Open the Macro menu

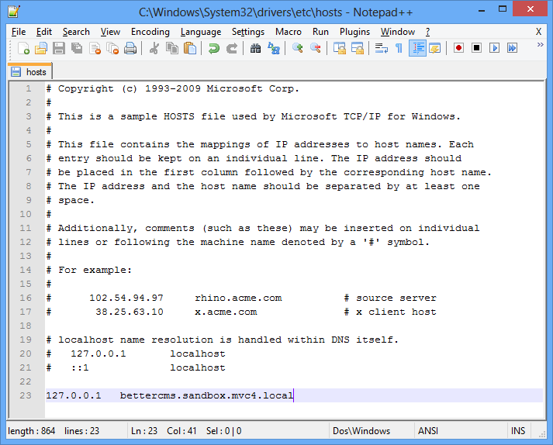pyautogui.click(x=289, y=32)
